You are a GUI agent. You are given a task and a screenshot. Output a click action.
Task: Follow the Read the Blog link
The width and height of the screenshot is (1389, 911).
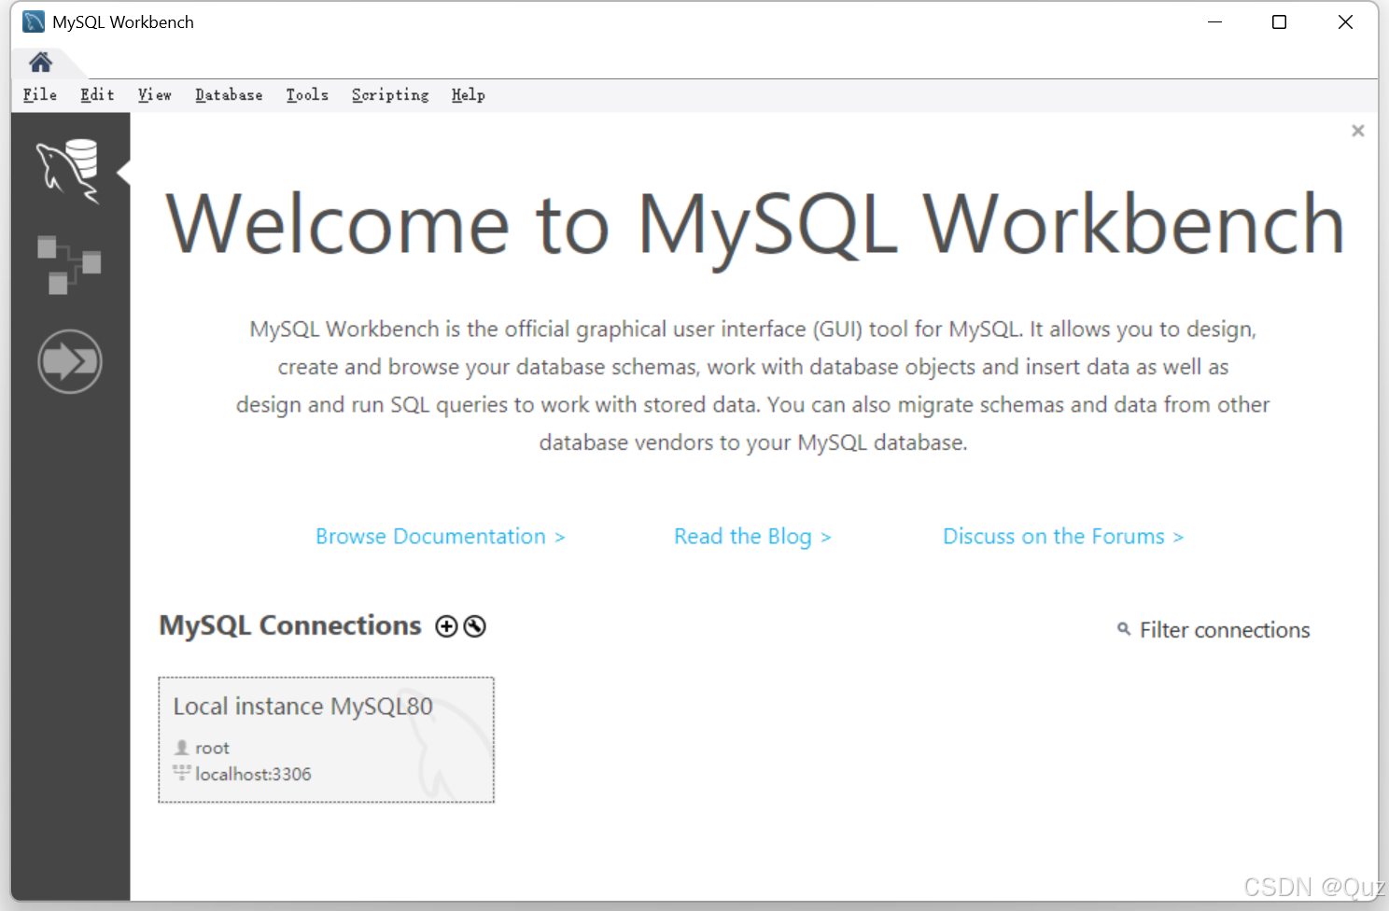point(752,537)
